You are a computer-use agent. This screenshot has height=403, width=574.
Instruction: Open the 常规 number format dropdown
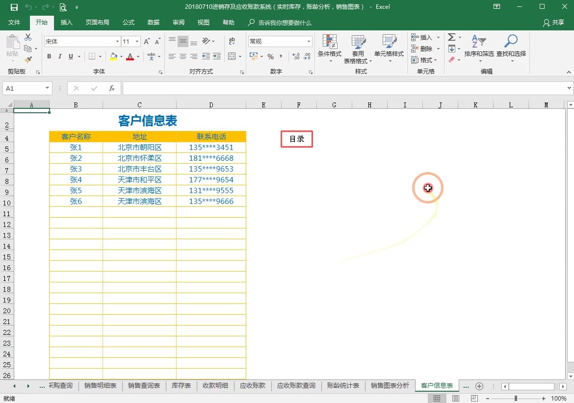click(309, 41)
